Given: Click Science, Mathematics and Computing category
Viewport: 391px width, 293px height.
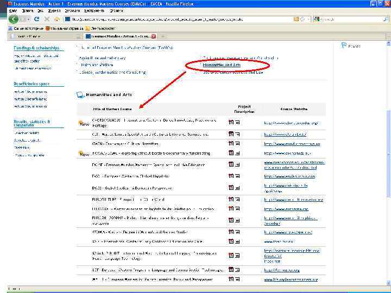Looking at the screenshot, I should (112, 73).
